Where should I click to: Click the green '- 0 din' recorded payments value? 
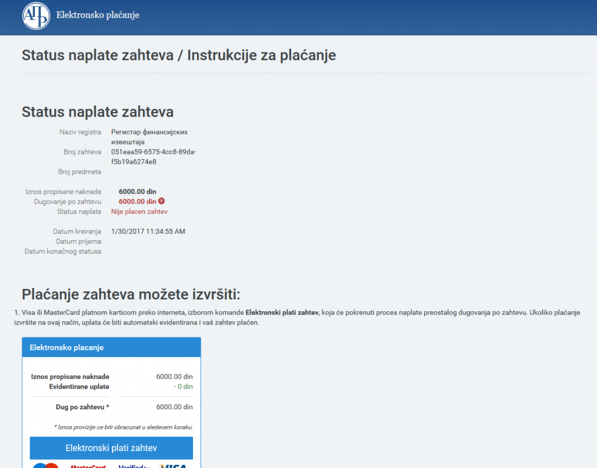(183, 386)
